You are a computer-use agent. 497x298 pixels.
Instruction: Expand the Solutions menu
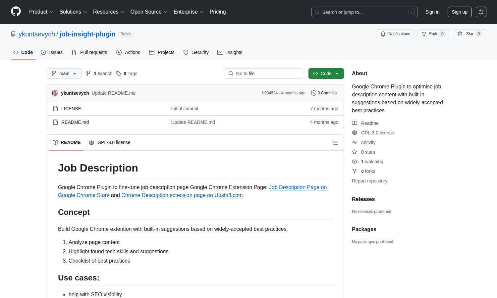73,12
